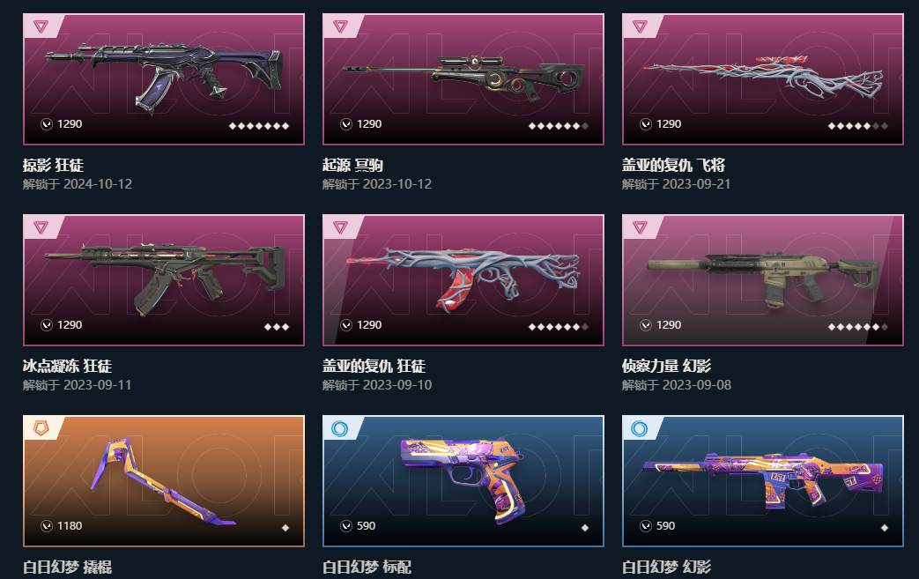Select the 冰点凝冻 狂徒 weapon image
The image size is (919, 579).
tap(164, 280)
